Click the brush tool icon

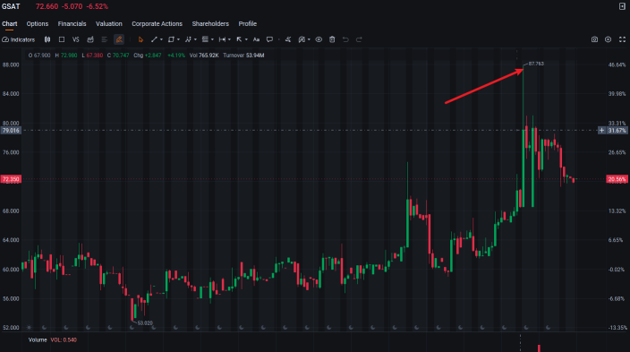click(x=288, y=39)
